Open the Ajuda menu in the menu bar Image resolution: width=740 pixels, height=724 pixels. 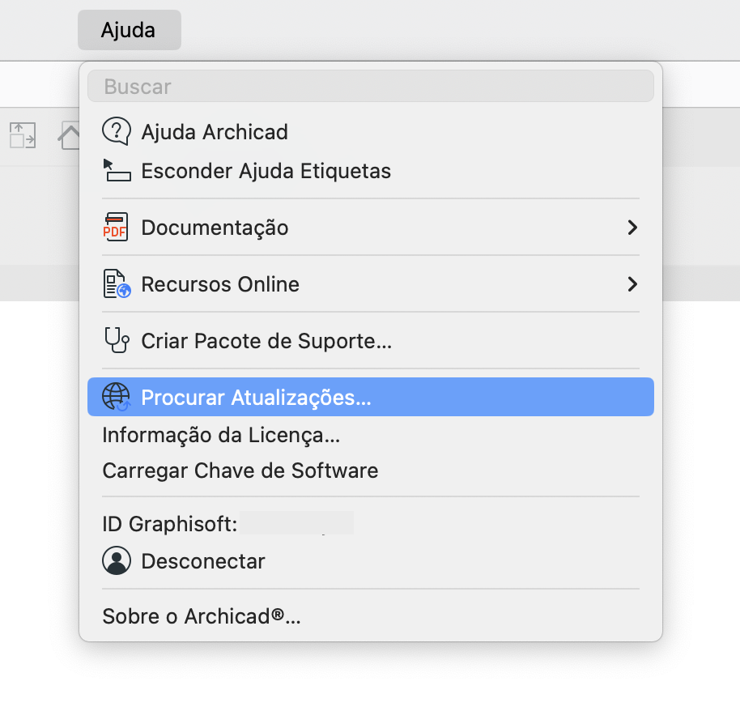point(129,29)
